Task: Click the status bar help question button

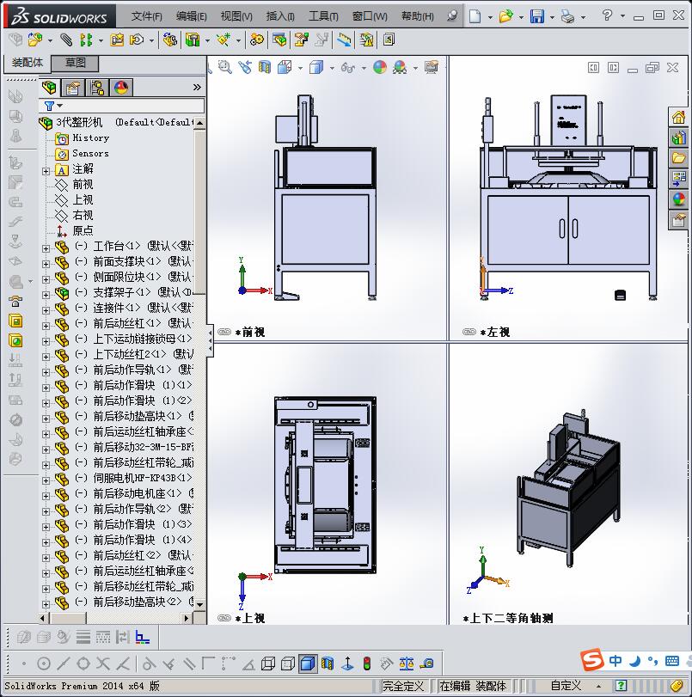Action: (x=621, y=686)
